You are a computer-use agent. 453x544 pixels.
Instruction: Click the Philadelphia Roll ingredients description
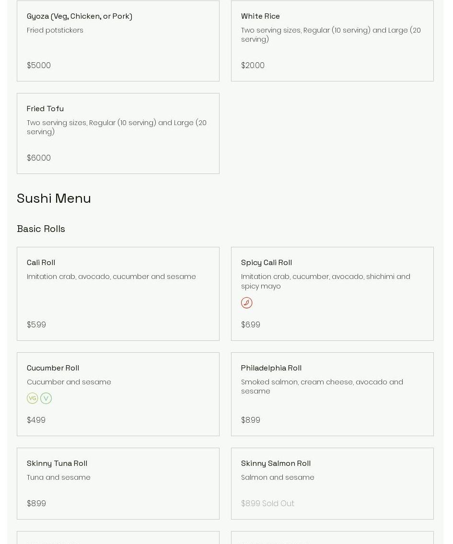[322, 386]
